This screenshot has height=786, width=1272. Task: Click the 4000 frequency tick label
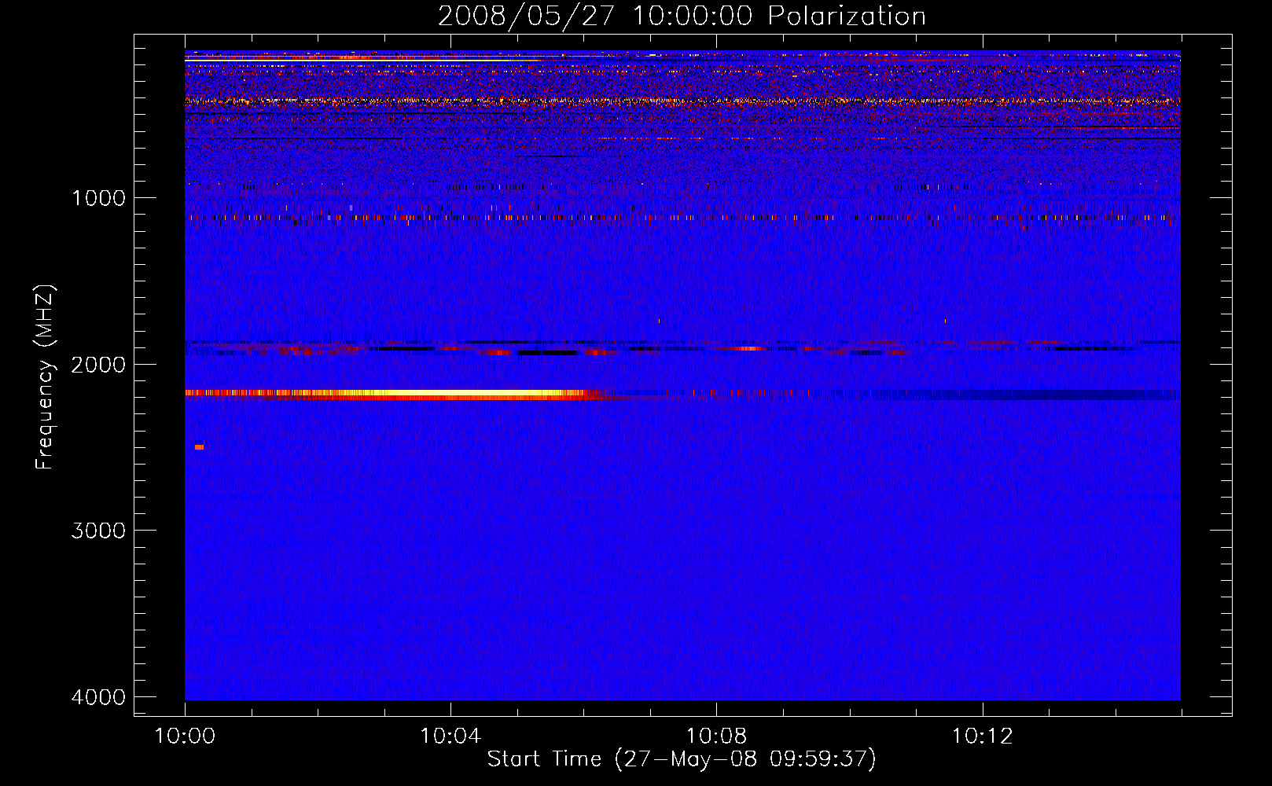pyautogui.click(x=98, y=697)
